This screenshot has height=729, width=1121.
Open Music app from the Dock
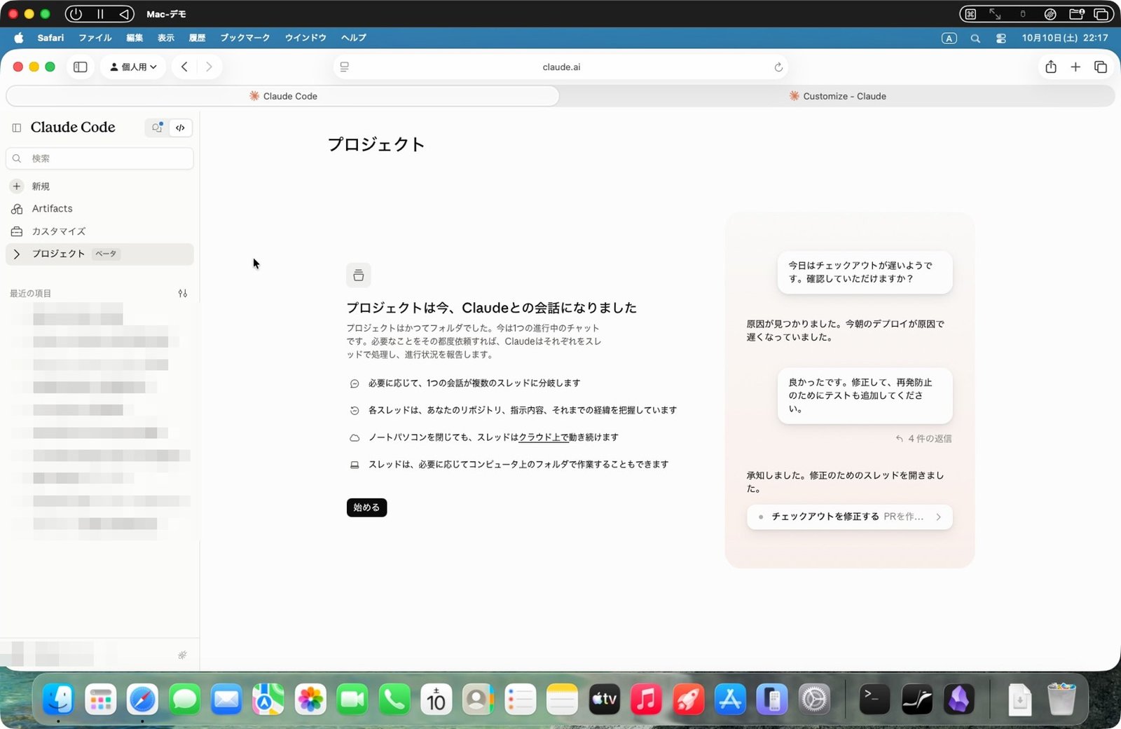coord(646,700)
